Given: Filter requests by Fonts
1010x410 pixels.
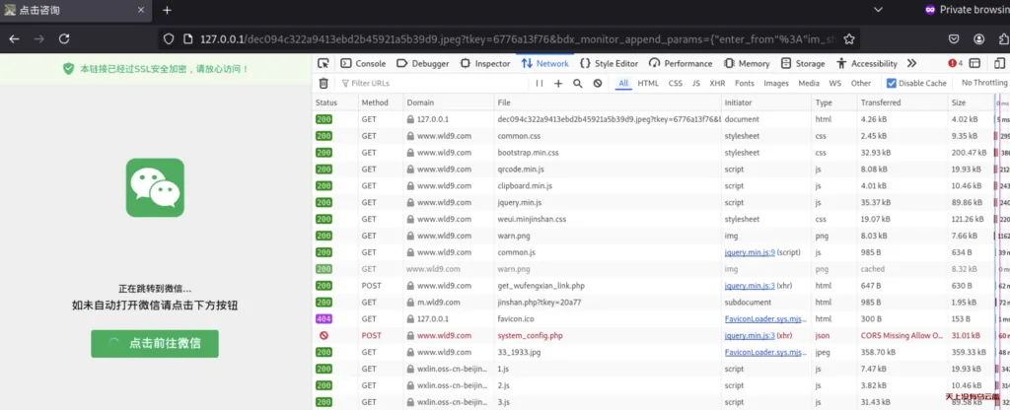Looking at the screenshot, I should [x=744, y=83].
